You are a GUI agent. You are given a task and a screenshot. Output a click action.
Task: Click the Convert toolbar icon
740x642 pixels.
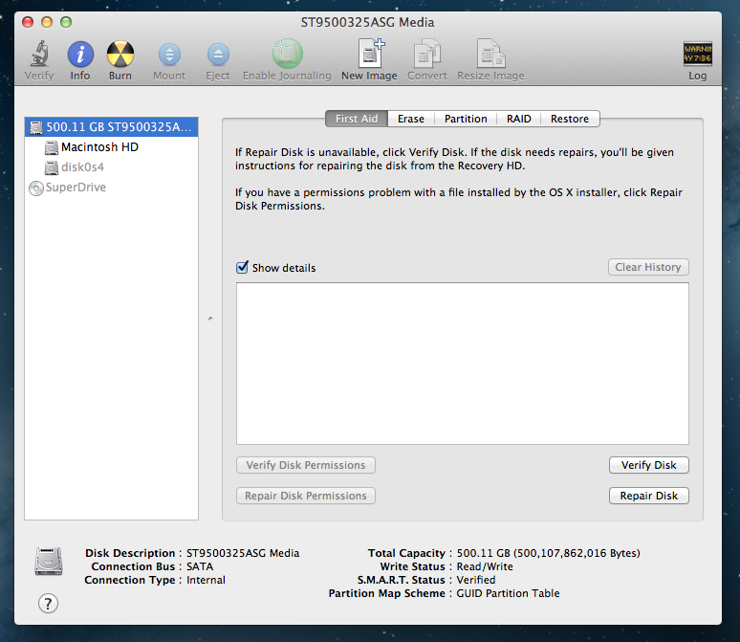pos(427,54)
